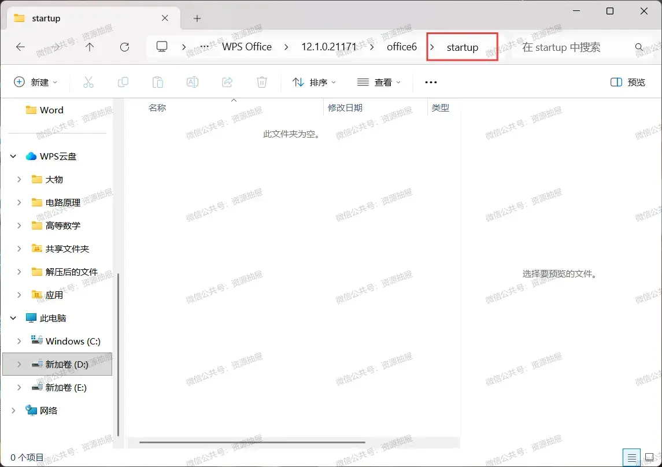Open the 排序 (Sort) dropdown
Screen dimensions: 662x467
tap(315, 82)
